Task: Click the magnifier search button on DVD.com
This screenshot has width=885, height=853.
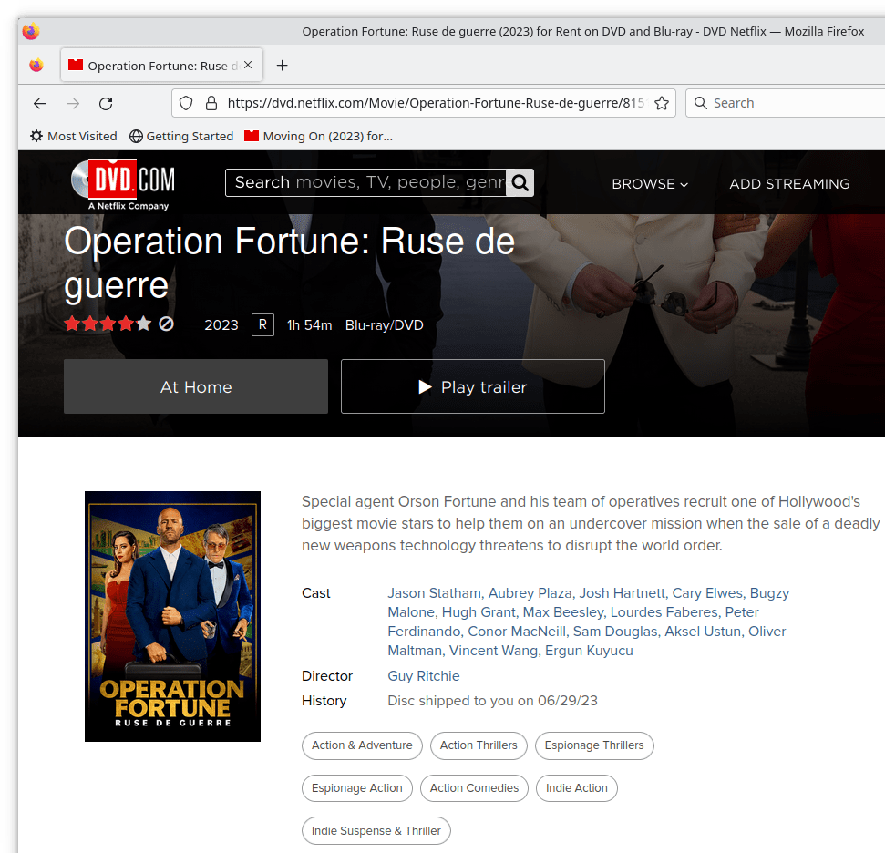Action: [520, 182]
